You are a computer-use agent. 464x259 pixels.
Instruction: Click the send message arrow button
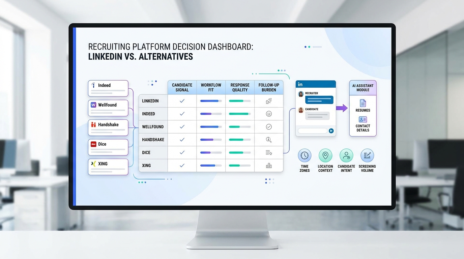tap(331, 131)
